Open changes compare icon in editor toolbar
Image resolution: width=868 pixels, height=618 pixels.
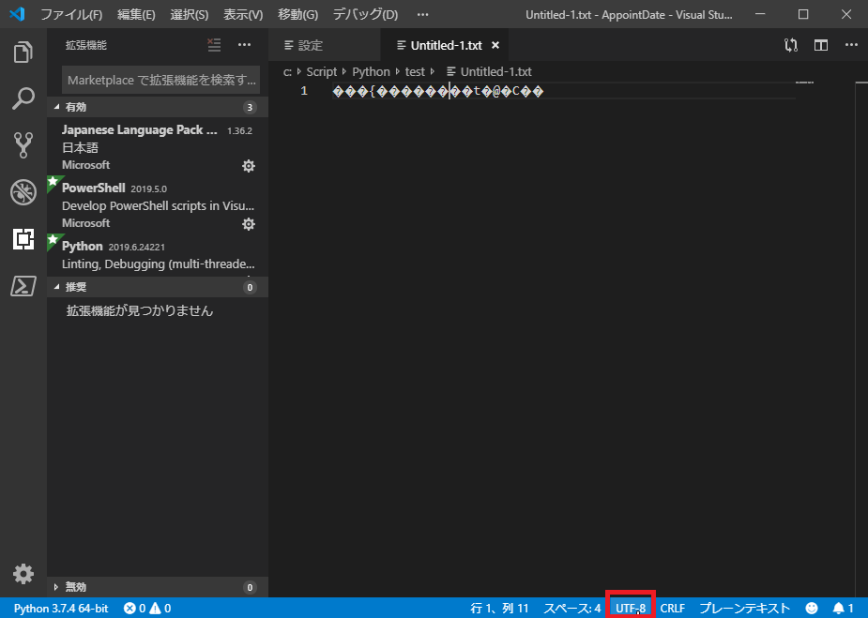click(791, 45)
